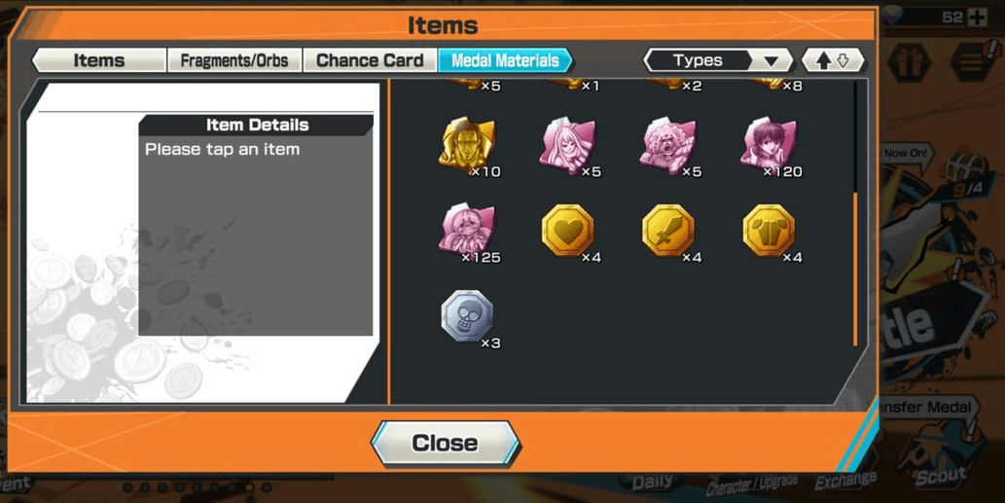Select the gold armor medal
The image size is (1005, 503).
pyautogui.click(x=769, y=230)
